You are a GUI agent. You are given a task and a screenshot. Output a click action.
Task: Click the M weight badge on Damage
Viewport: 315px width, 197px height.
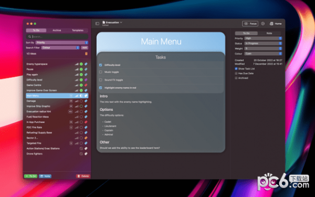click(71, 101)
